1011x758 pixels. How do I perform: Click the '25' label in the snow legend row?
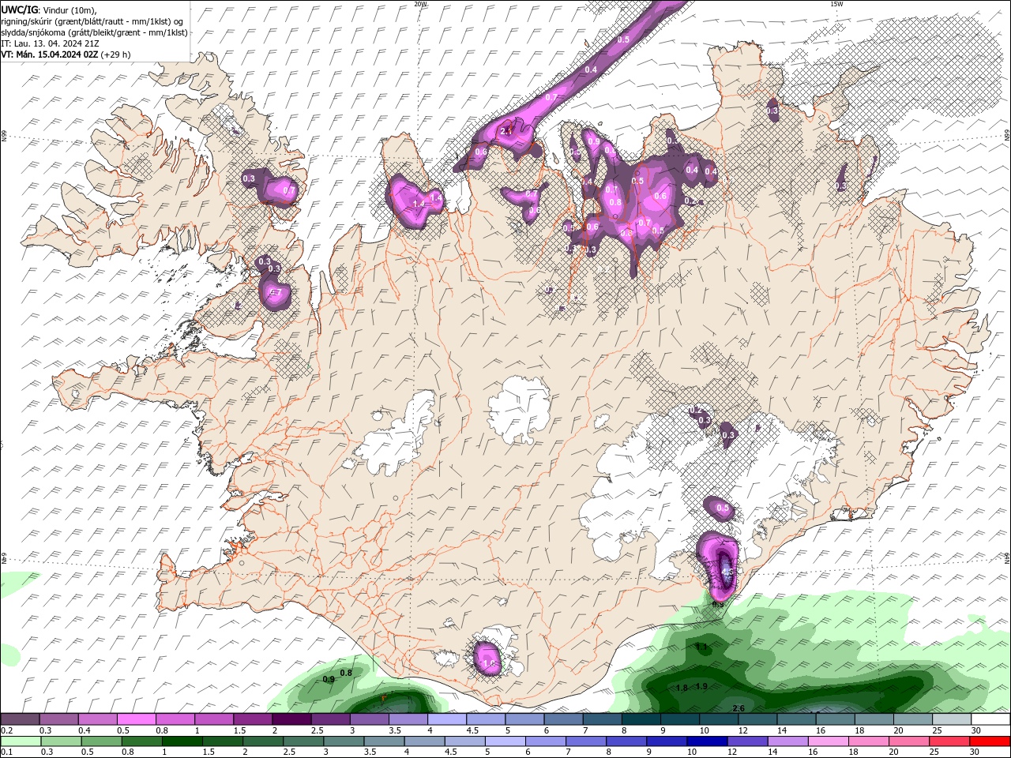[937, 730]
